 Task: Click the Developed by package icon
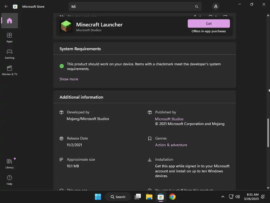(61, 112)
